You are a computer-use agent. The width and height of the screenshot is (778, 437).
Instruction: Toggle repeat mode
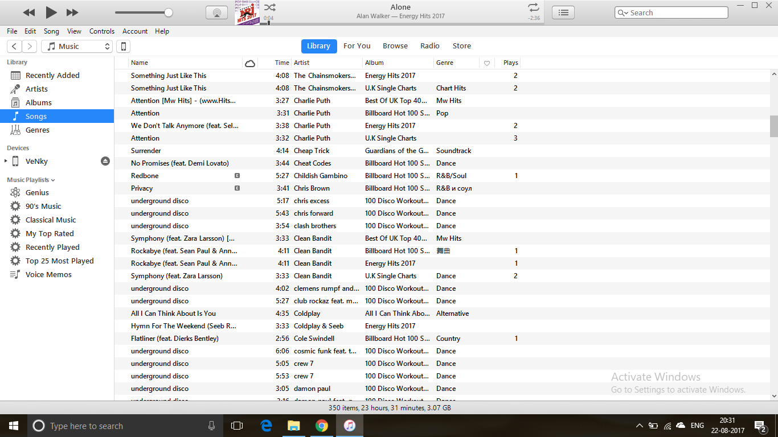click(533, 7)
